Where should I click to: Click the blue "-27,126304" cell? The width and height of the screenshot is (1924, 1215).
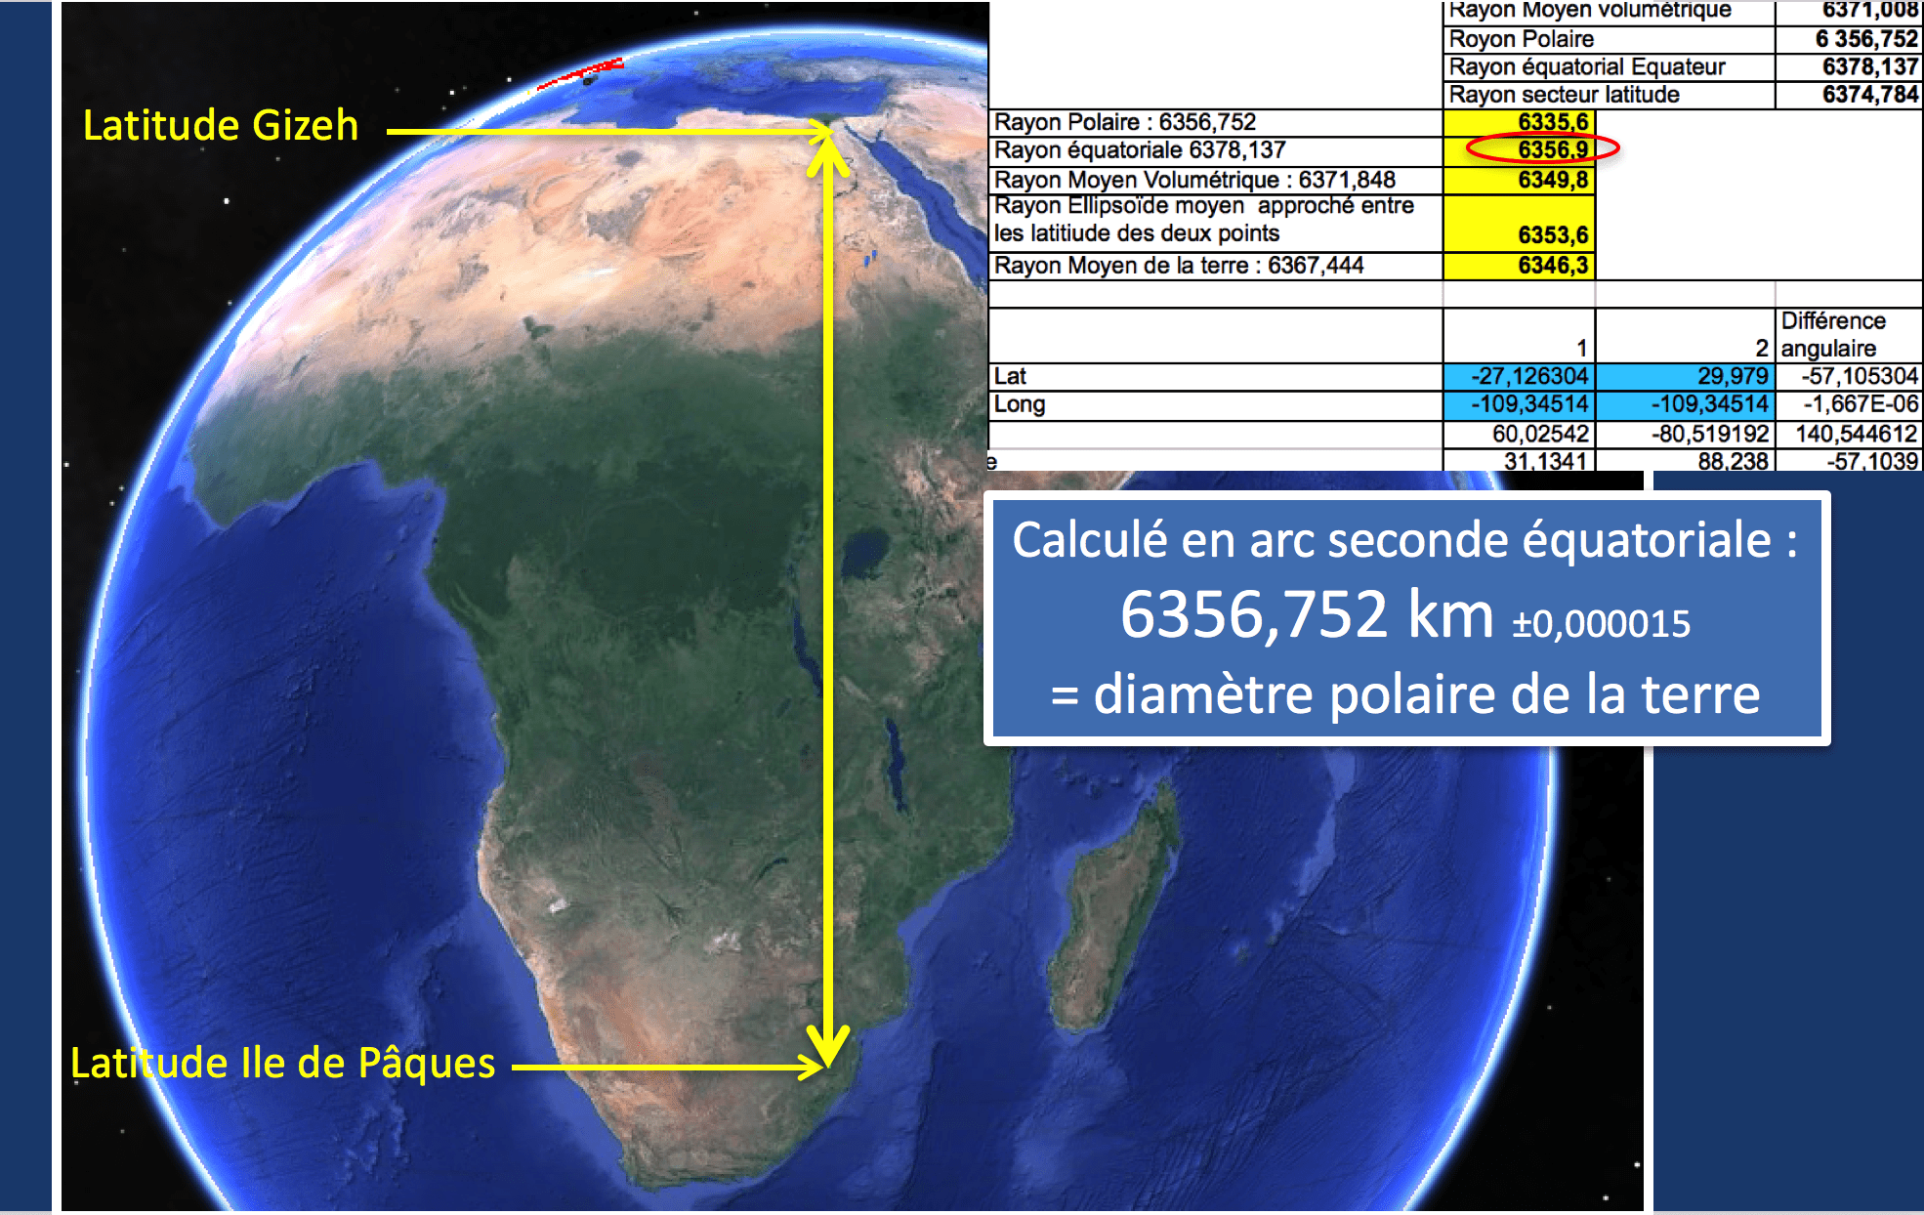pyautogui.click(x=1519, y=377)
